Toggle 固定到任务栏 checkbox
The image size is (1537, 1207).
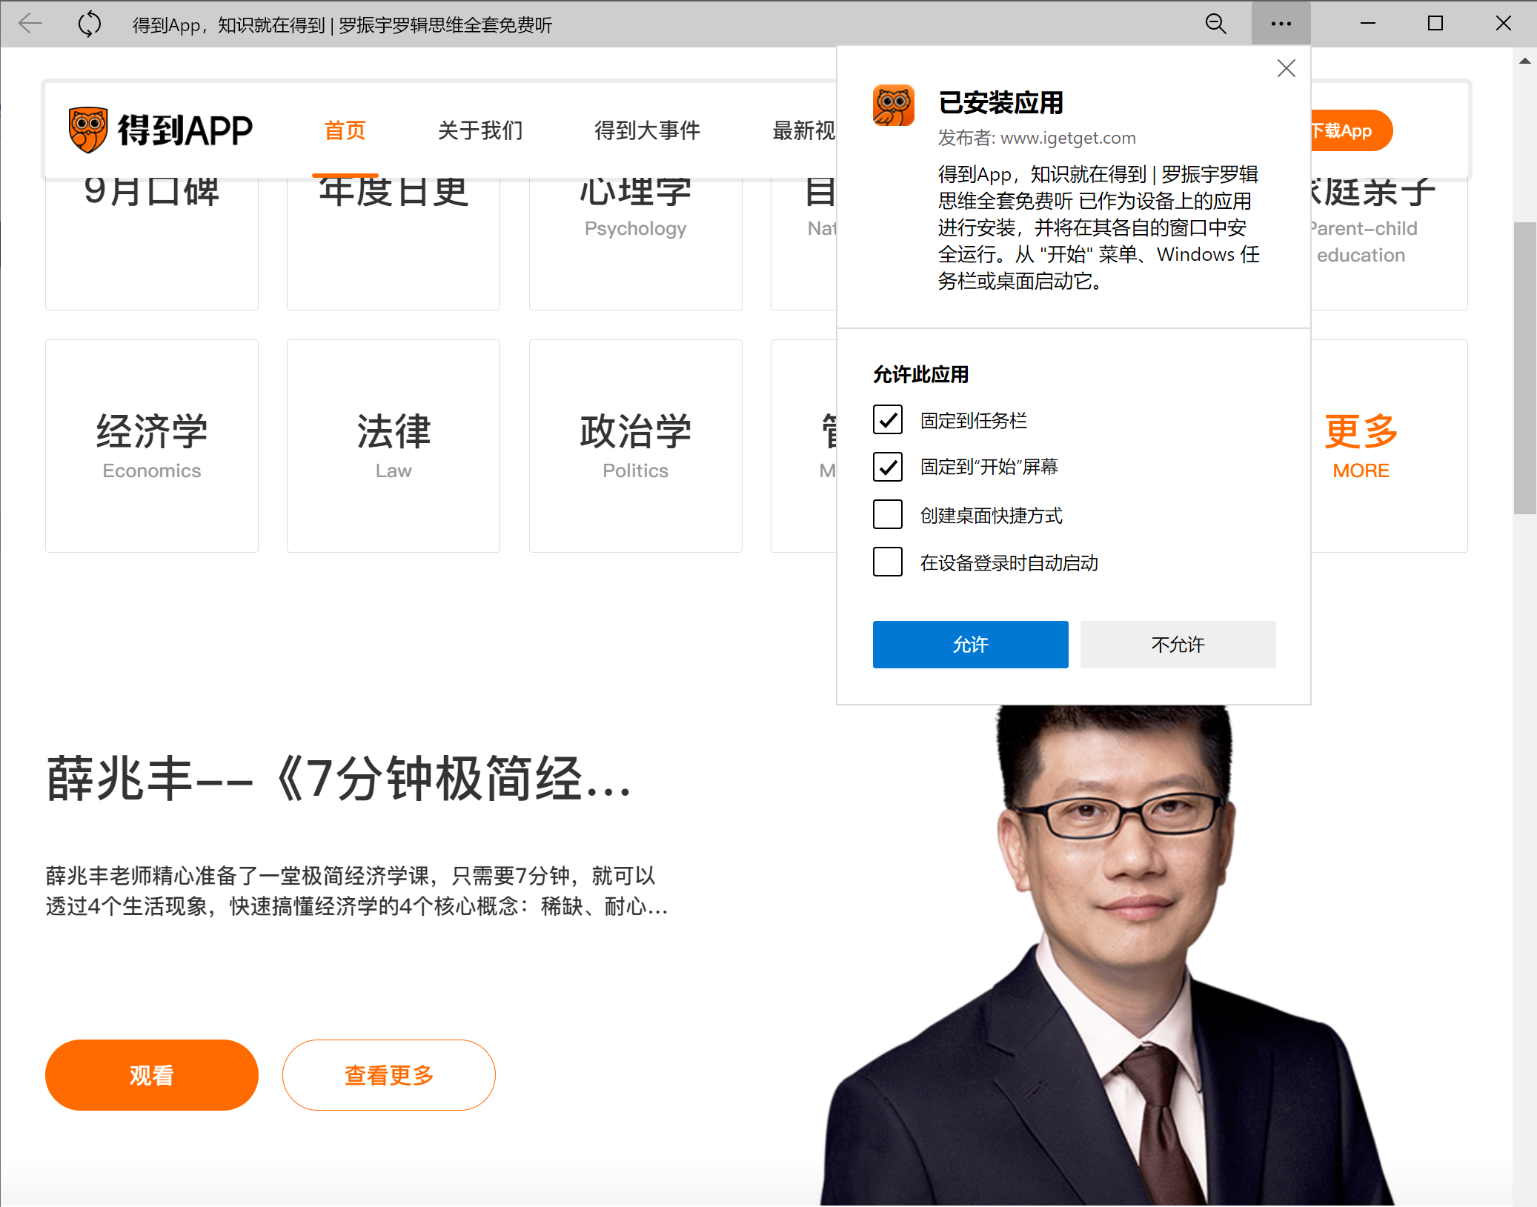coord(887,419)
